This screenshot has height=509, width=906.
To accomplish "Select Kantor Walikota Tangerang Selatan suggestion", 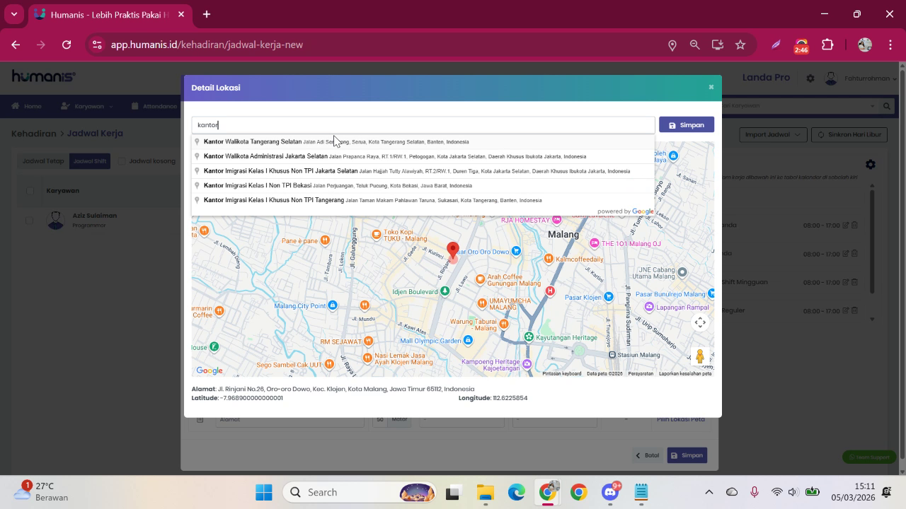I will tap(423, 141).
